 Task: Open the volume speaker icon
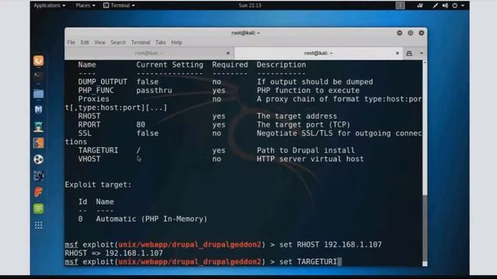click(445, 5)
